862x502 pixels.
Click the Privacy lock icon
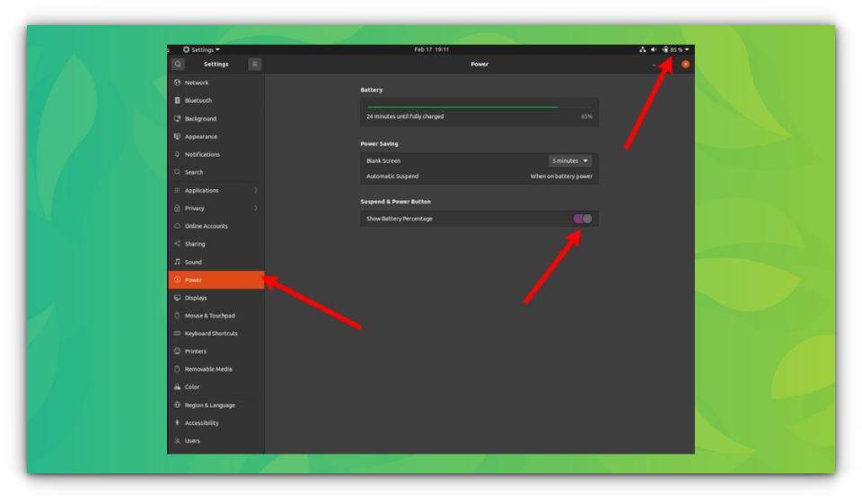point(177,208)
